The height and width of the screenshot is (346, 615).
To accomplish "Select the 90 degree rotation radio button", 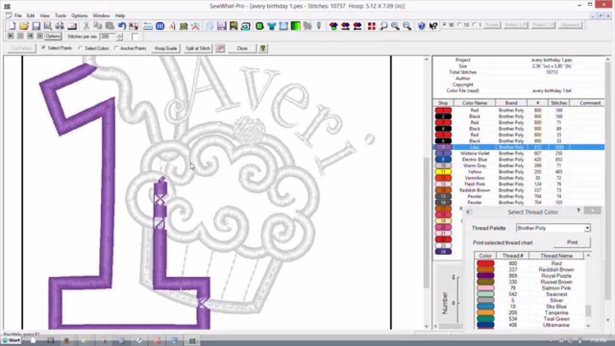I will pos(444,25).
